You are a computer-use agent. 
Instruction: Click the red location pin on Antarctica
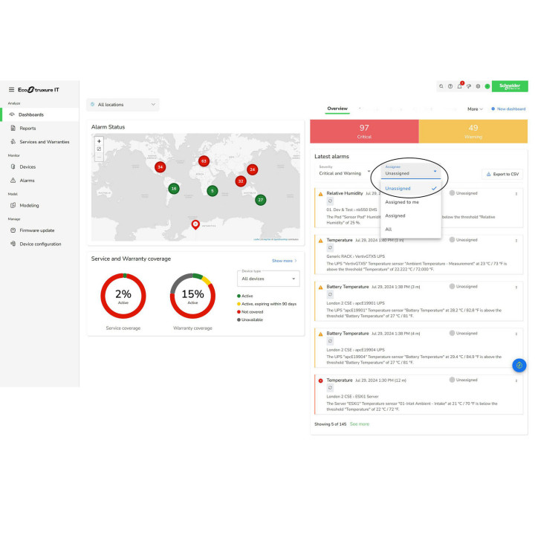[195, 225]
